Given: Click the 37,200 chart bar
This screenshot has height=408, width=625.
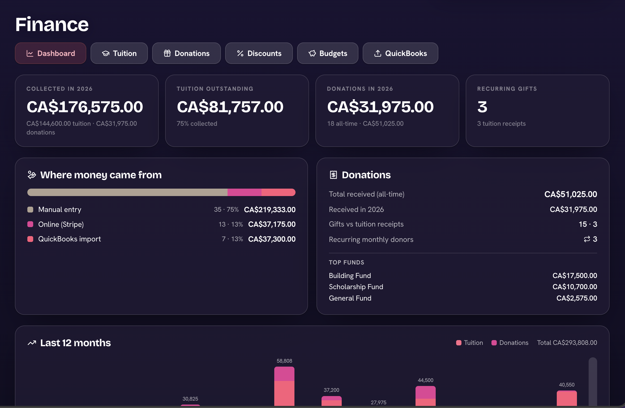Looking at the screenshot, I should (332, 401).
